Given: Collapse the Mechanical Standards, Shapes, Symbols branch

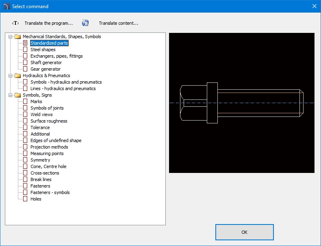Looking at the screenshot, I should click(10, 37).
